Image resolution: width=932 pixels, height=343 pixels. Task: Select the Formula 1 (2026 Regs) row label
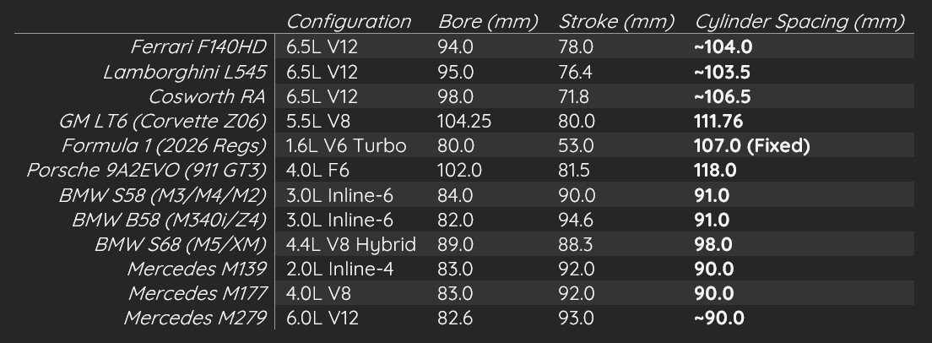[164, 145]
